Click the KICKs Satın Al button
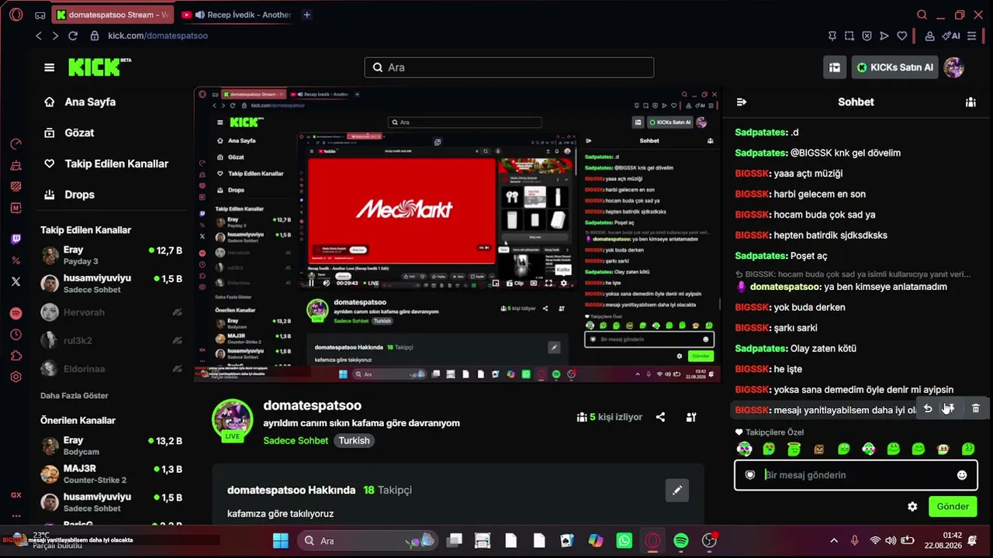This screenshot has height=558, width=993. (895, 67)
